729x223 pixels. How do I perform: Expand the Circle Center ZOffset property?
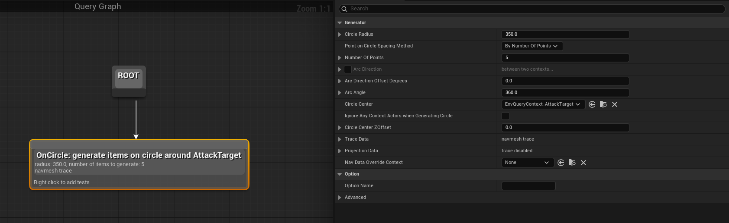340,128
